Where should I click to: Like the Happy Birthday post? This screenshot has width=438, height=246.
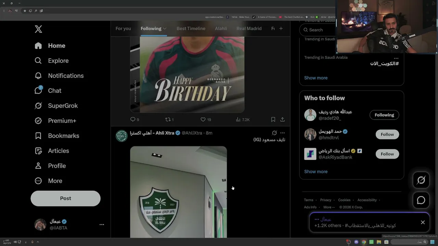[206, 120]
